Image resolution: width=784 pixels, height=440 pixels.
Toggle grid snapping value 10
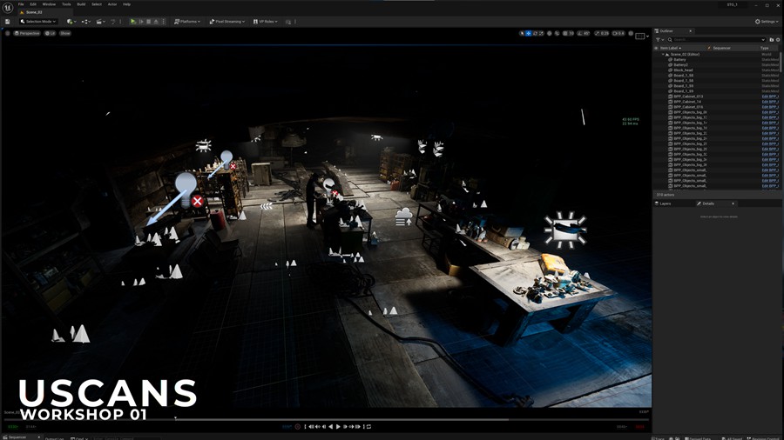[x=569, y=33]
